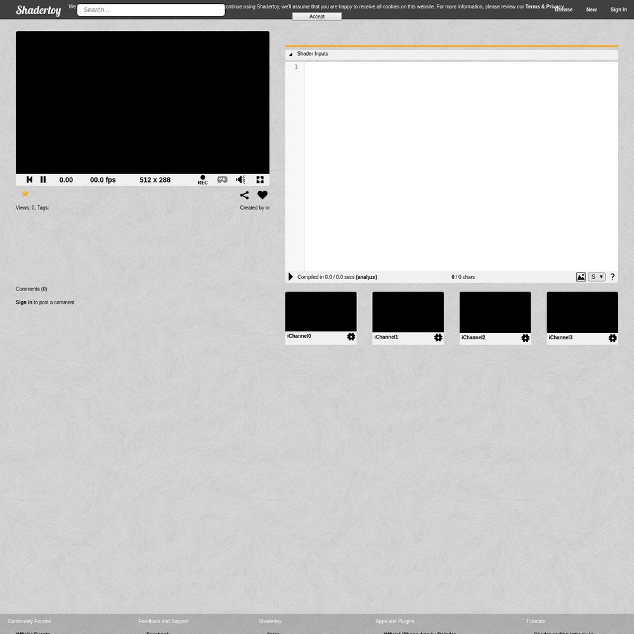The image size is (634, 634).
Task: Click the analyze link
Action: 366,277
